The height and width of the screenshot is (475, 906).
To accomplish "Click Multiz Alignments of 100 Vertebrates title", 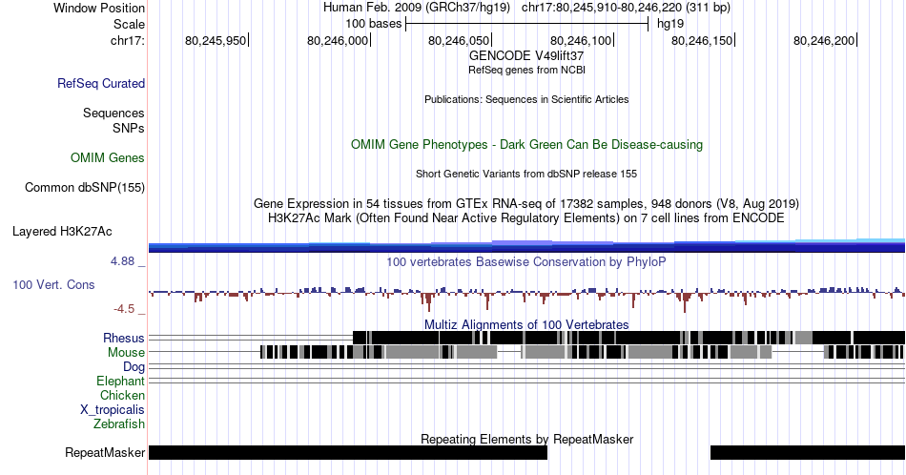I will pyautogui.click(x=526, y=324).
